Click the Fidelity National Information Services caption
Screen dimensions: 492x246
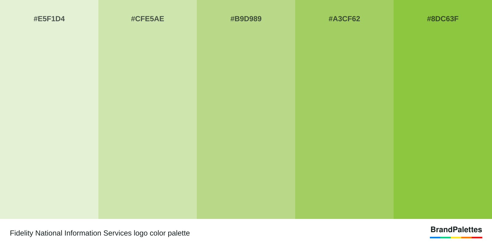(71, 233)
